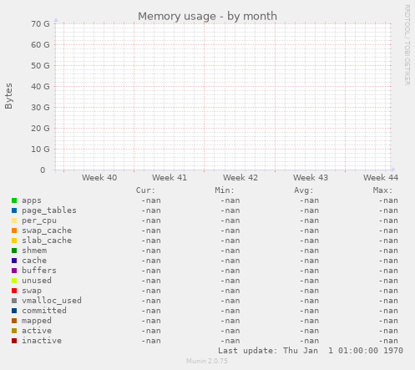The width and height of the screenshot is (415, 370).
Task: Click the blue page_tables legend swatch
Action: click(14, 210)
